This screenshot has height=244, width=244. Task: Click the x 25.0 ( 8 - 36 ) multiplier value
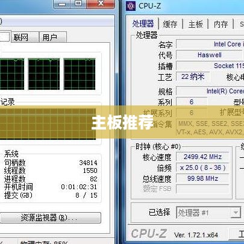[x=202, y=167]
